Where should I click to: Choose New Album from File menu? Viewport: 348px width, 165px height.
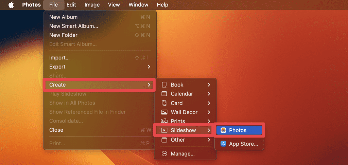[64, 17]
